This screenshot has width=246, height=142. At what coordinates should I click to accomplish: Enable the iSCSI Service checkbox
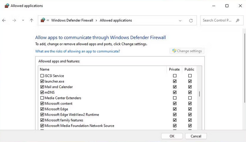pos(42,76)
